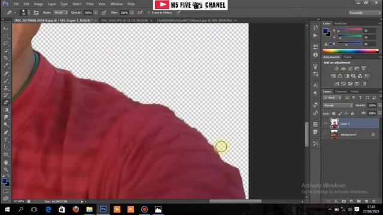Select the Hand tool
Viewport: 383px width, 215px height.
6,162
